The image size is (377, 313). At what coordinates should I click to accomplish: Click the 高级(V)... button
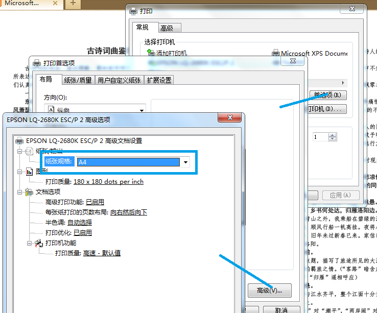click(269, 291)
